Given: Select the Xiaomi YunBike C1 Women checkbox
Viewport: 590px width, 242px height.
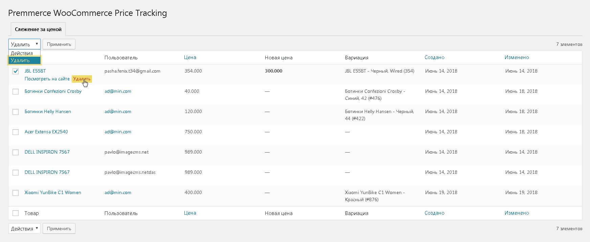Looking at the screenshot, I should point(16,193).
